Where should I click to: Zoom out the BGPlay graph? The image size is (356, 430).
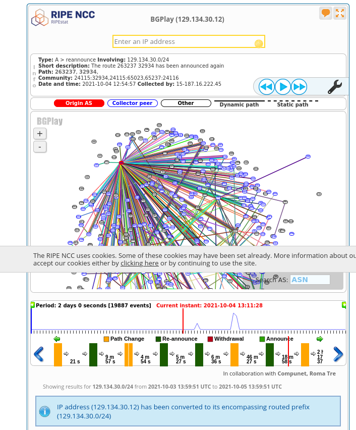(x=40, y=147)
